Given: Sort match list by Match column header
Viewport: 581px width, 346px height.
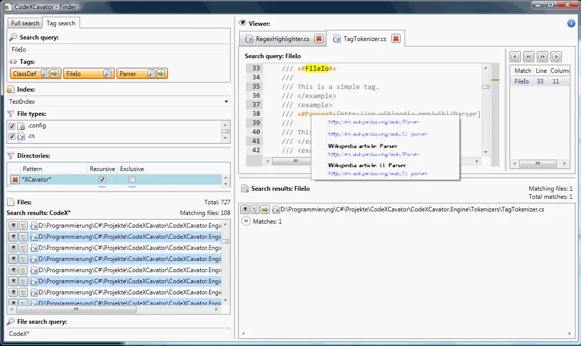Looking at the screenshot, I should pos(523,71).
